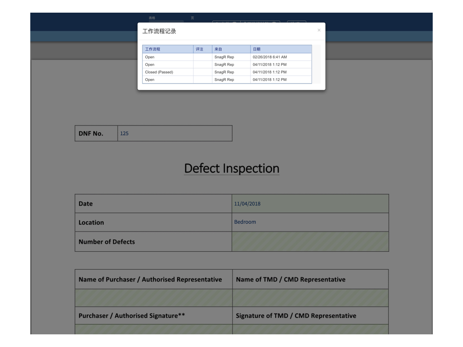Fill field under Name of TMD / CMD Representative
The height and width of the screenshot is (347, 463).
310,298
